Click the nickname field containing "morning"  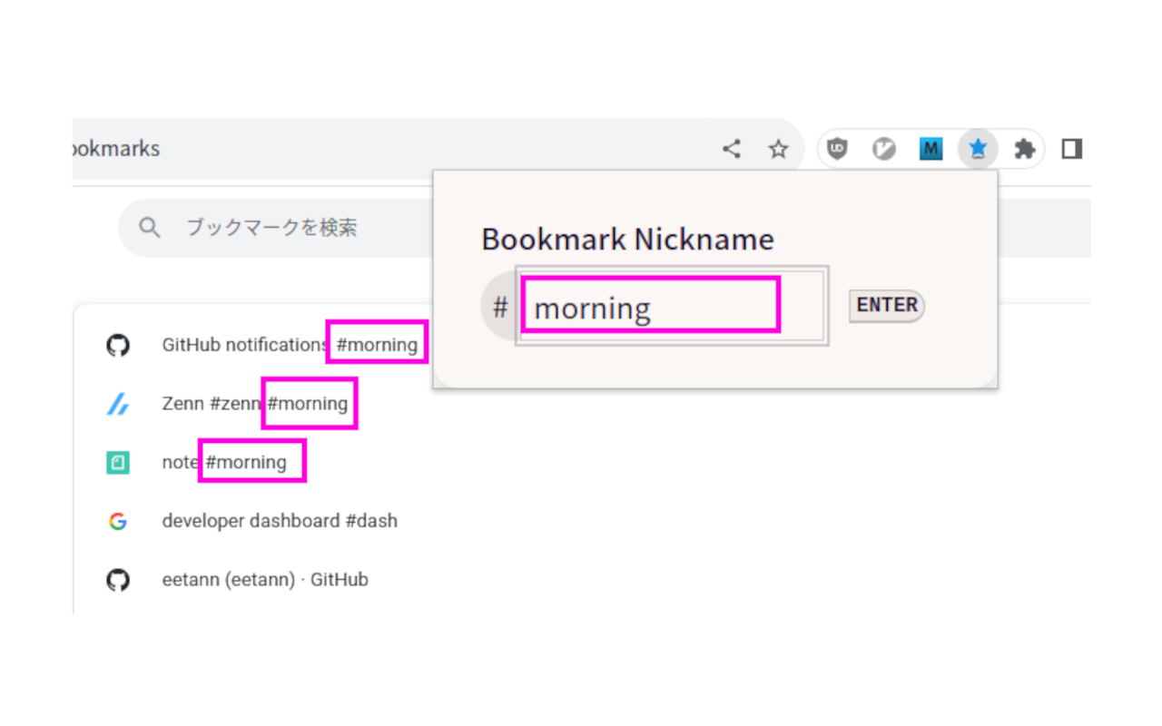(x=650, y=307)
